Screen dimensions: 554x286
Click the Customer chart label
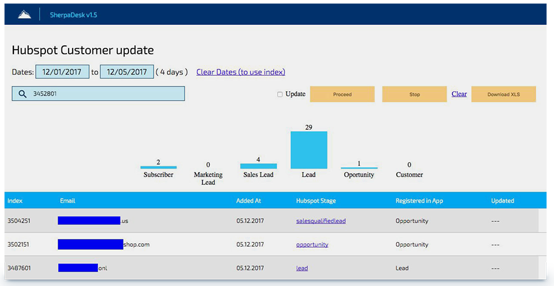click(x=409, y=175)
